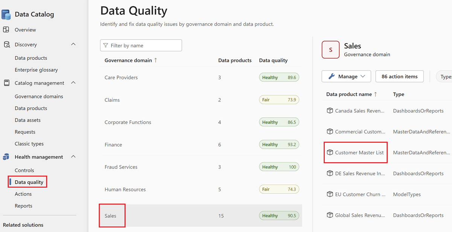The height and width of the screenshot is (232, 452).
Task: Click the Customer Master List cube icon
Action: coord(330,152)
